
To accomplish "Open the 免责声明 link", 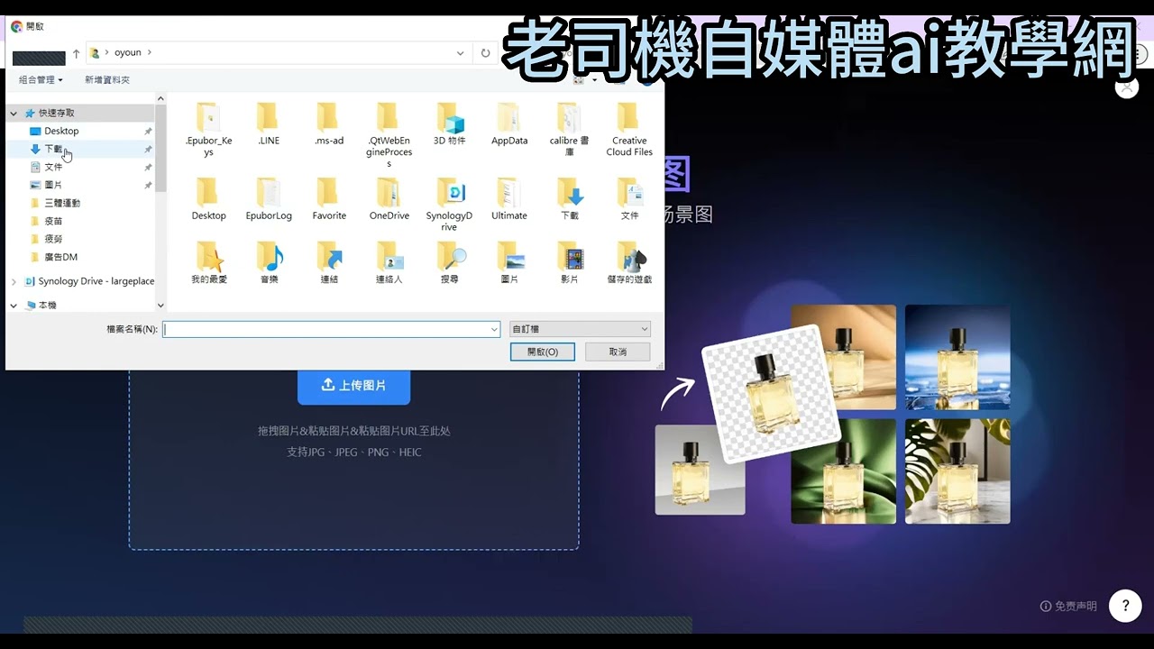I will pos(1069,607).
